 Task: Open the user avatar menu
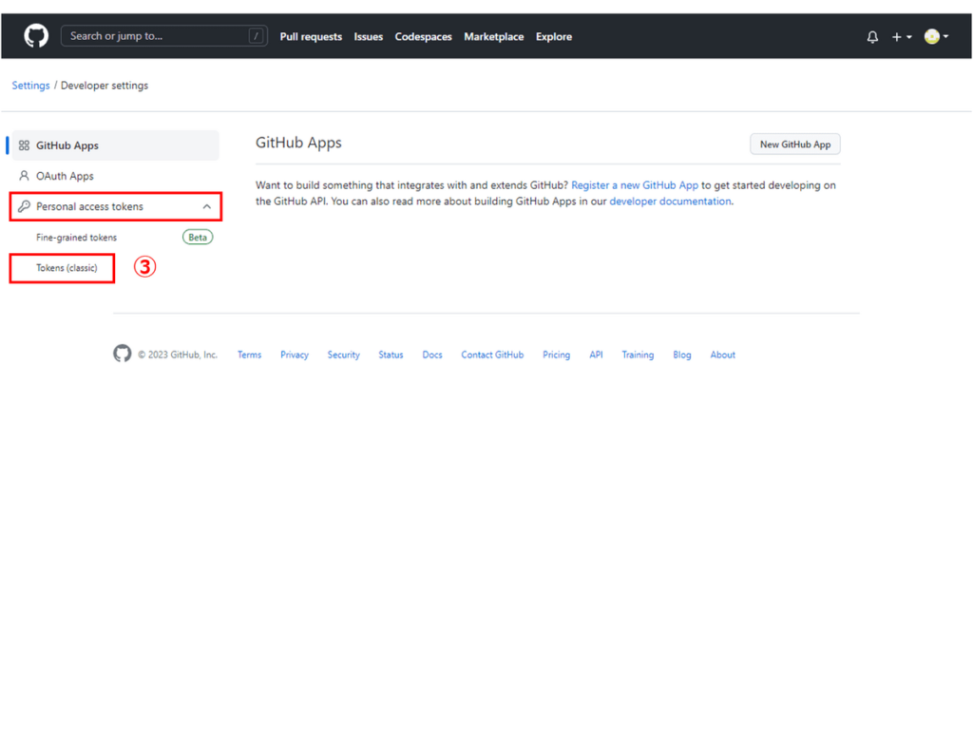(x=936, y=37)
